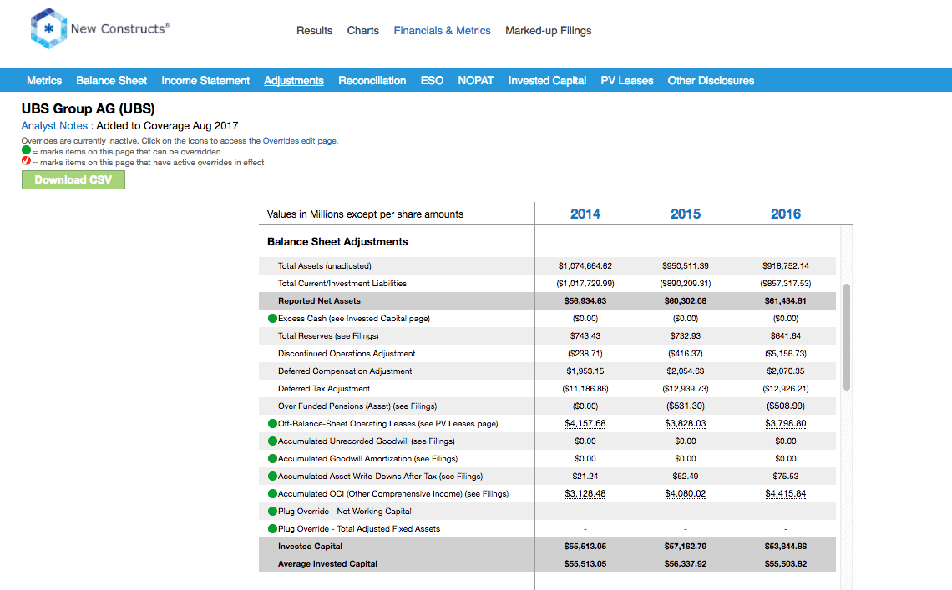Screen dimensions: 952x590
Task: Click the green legend dot for overridable items
Action: tap(26, 150)
